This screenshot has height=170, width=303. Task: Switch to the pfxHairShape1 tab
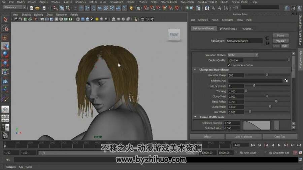(228, 29)
